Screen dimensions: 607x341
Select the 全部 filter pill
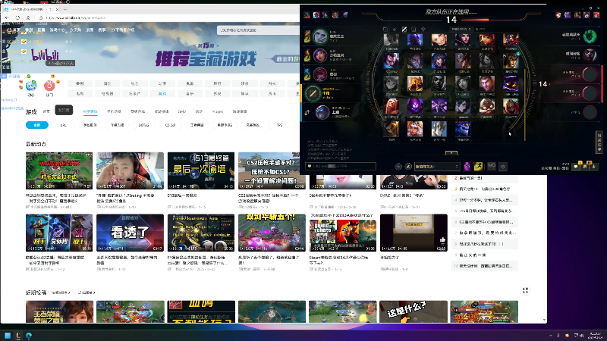coord(37,125)
